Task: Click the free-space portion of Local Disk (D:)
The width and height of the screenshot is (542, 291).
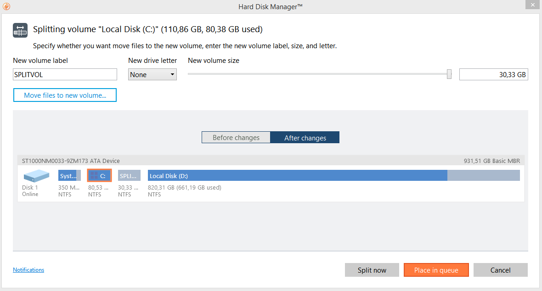Action: 483,176
